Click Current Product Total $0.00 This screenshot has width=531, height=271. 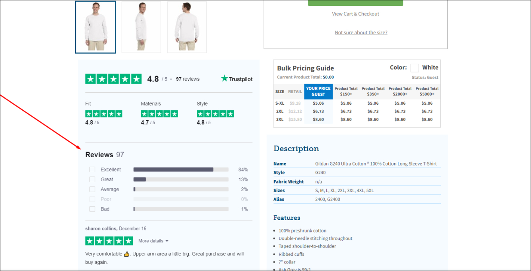[305, 77]
